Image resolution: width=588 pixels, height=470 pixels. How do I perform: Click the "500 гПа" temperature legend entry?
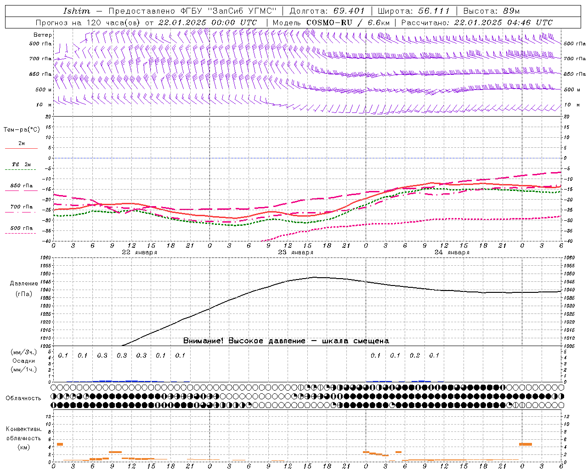(x=22, y=228)
